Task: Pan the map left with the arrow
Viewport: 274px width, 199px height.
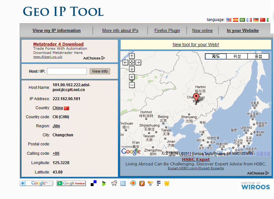Action: click(126, 62)
